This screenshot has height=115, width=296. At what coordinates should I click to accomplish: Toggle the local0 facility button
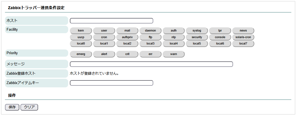click(x=81, y=43)
